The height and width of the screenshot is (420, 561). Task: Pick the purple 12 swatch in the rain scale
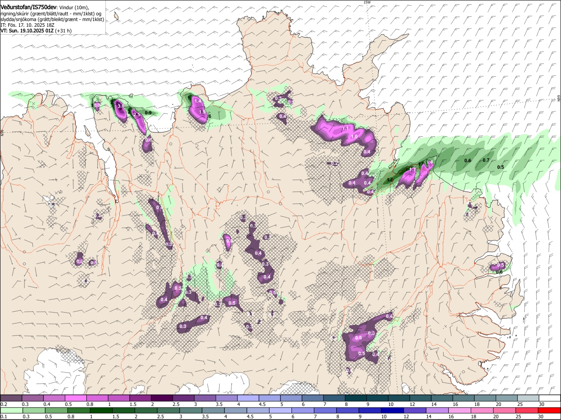pos(415,410)
